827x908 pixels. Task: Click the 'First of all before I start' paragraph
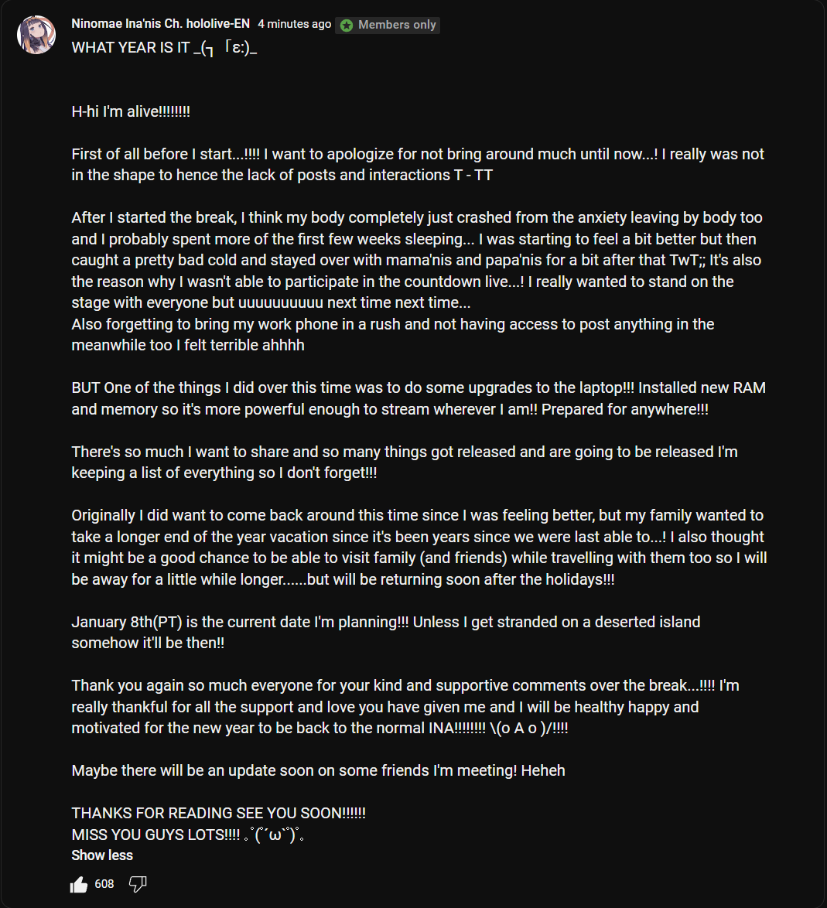(418, 165)
